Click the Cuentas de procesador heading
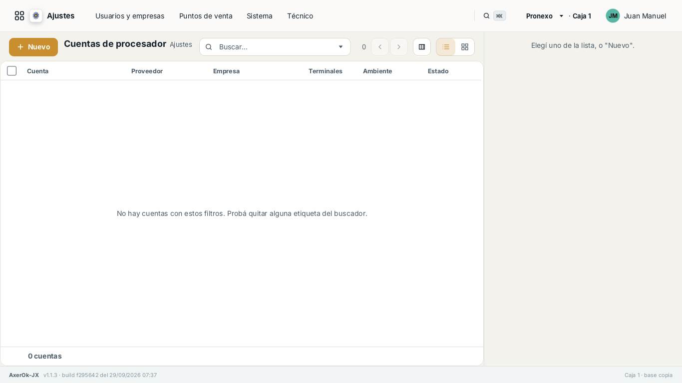Screen dimensions: 682x383 [115, 44]
